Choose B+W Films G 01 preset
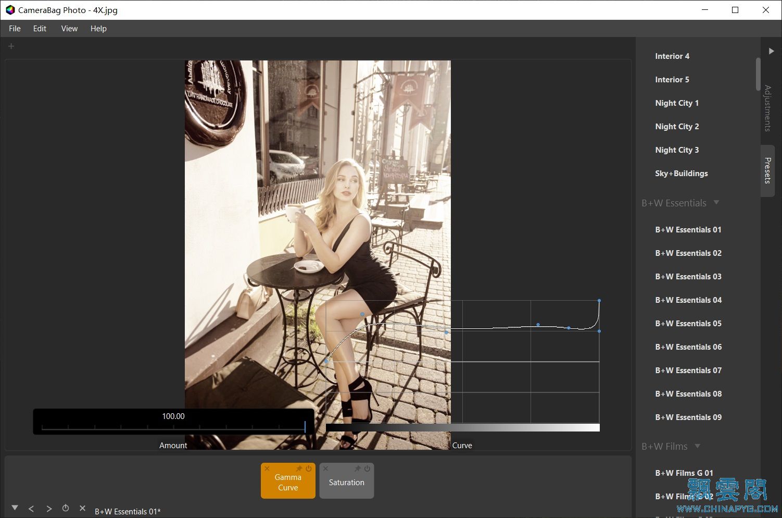 click(x=684, y=473)
